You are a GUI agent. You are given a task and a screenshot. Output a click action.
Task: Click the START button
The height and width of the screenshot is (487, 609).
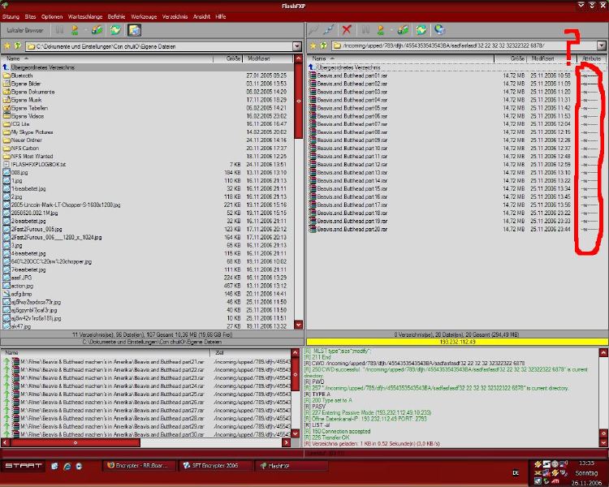tap(24, 465)
